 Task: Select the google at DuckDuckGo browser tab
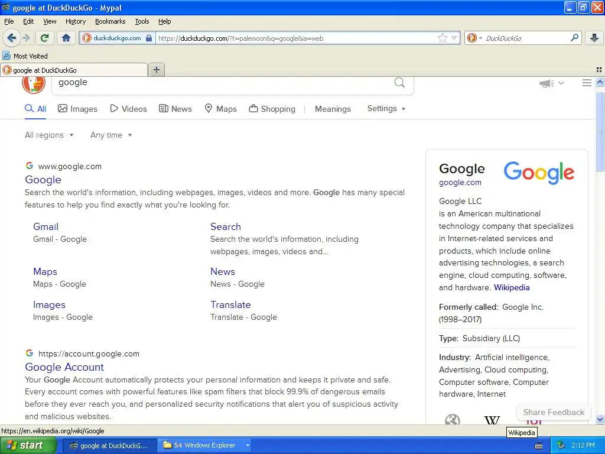pos(74,70)
